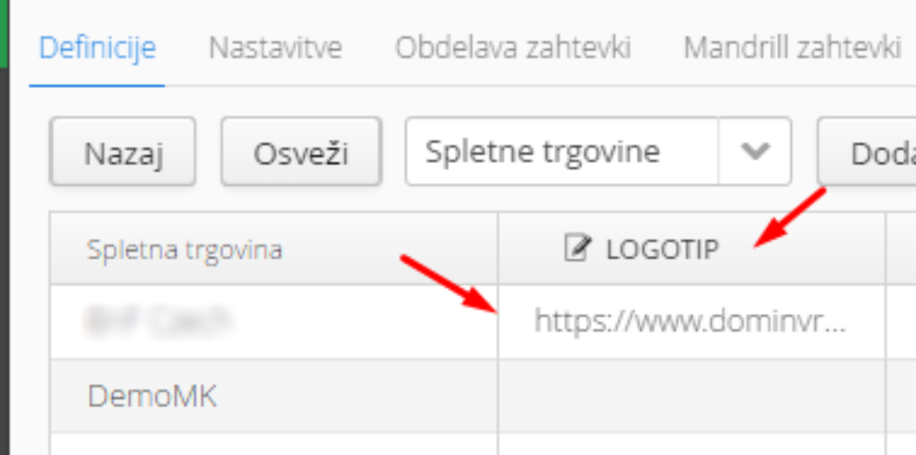Select the https://www.dominvr... logo URL cell
The width and height of the screenshot is (916, 455).
[x=692, y=322]
